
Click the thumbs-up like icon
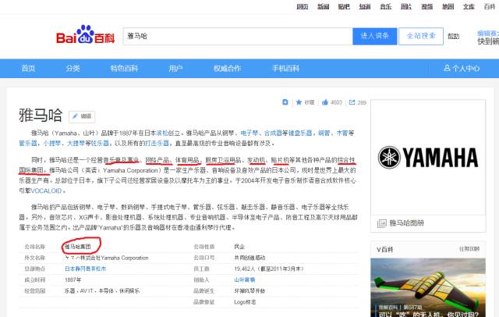325,102
